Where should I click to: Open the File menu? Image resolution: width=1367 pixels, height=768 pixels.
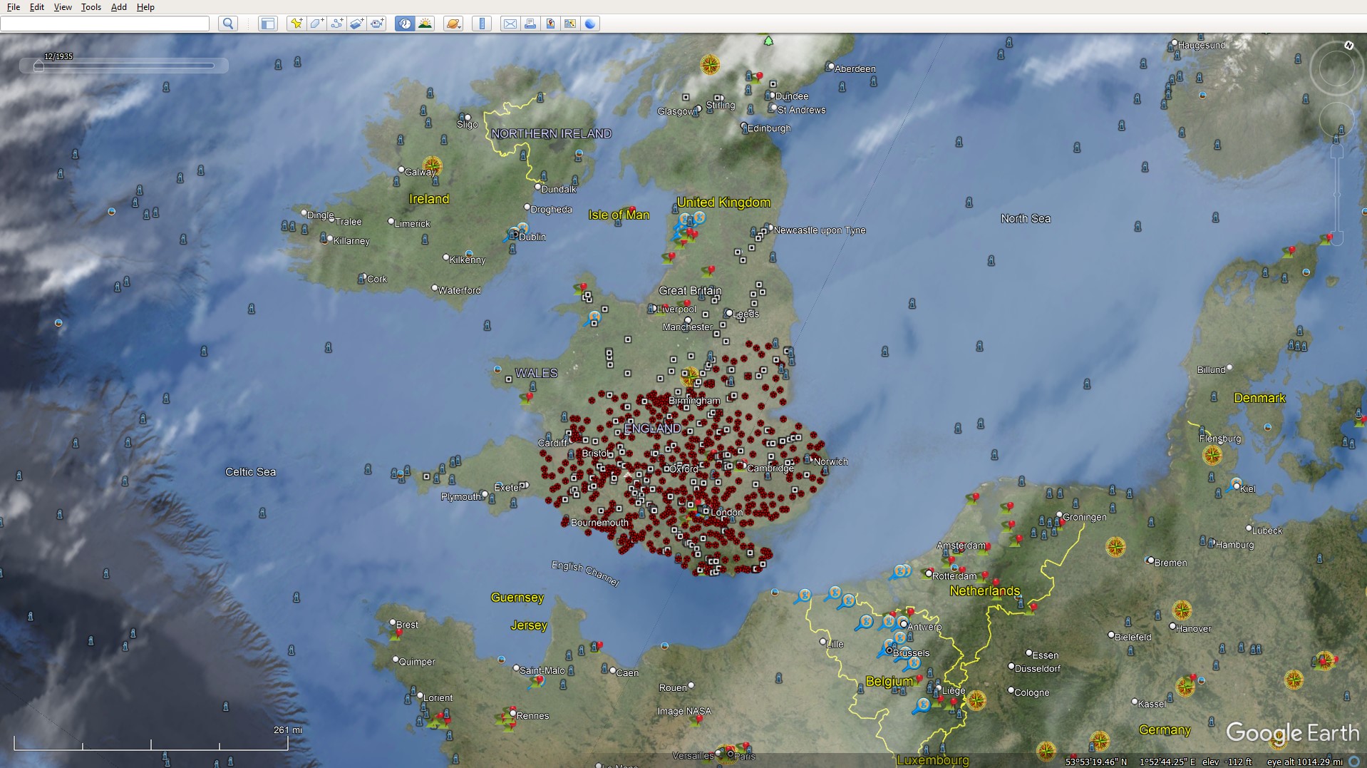pyautogui.click(x=14, y=7)
